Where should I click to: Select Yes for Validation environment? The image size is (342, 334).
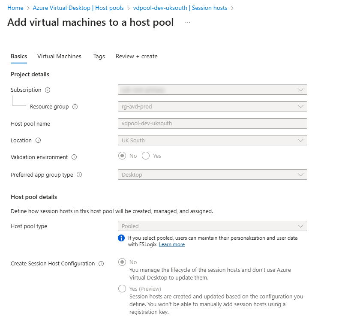(146, 156)
